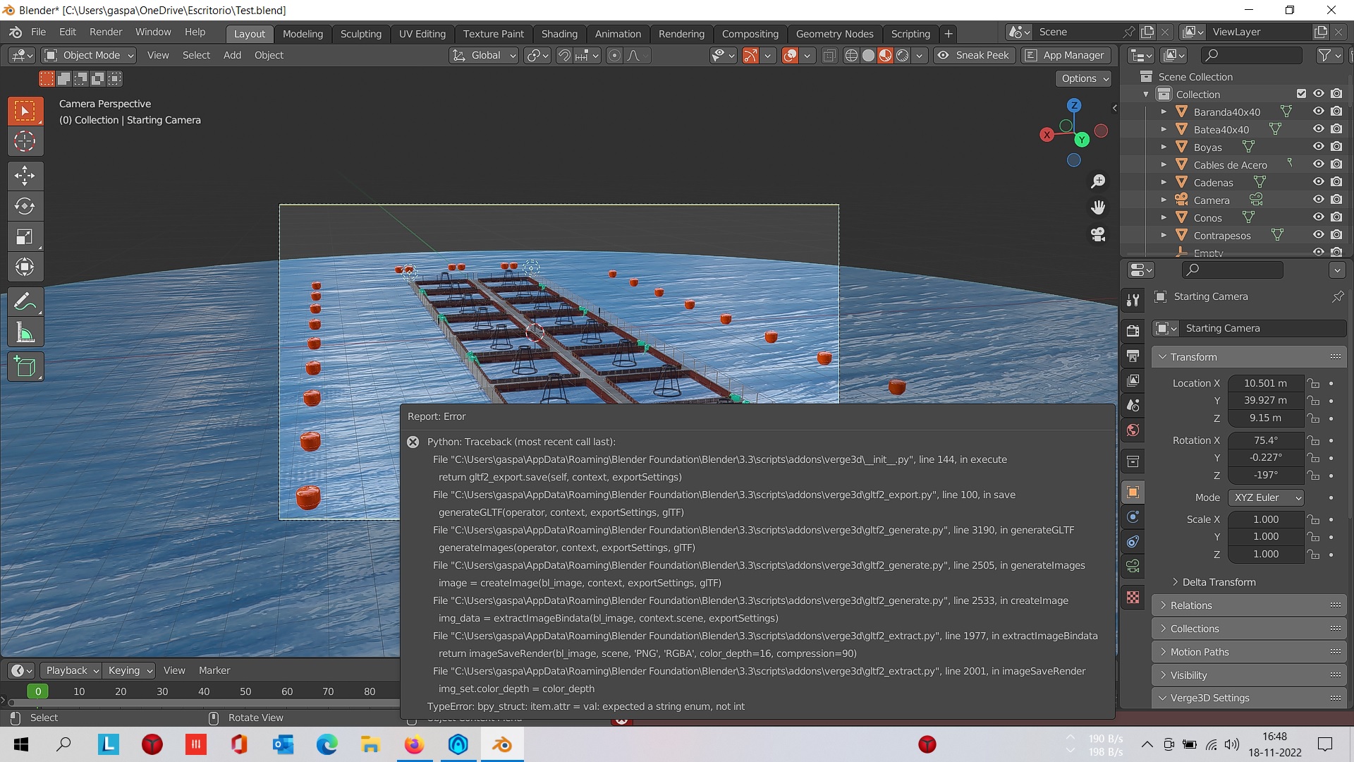Switch to wireframe viewport shading
The height and width of the screenshot is (762, 1354).
(x=851, y=55)
